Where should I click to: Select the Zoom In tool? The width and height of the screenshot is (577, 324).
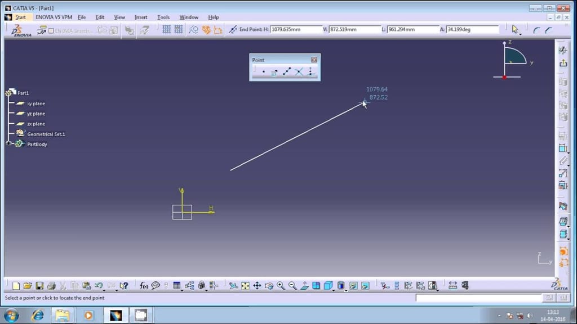[x=280, y=285]
